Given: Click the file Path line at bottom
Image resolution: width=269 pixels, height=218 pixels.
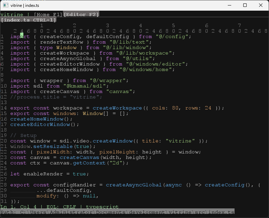Looking at the screenshot, I should [117, 212].
